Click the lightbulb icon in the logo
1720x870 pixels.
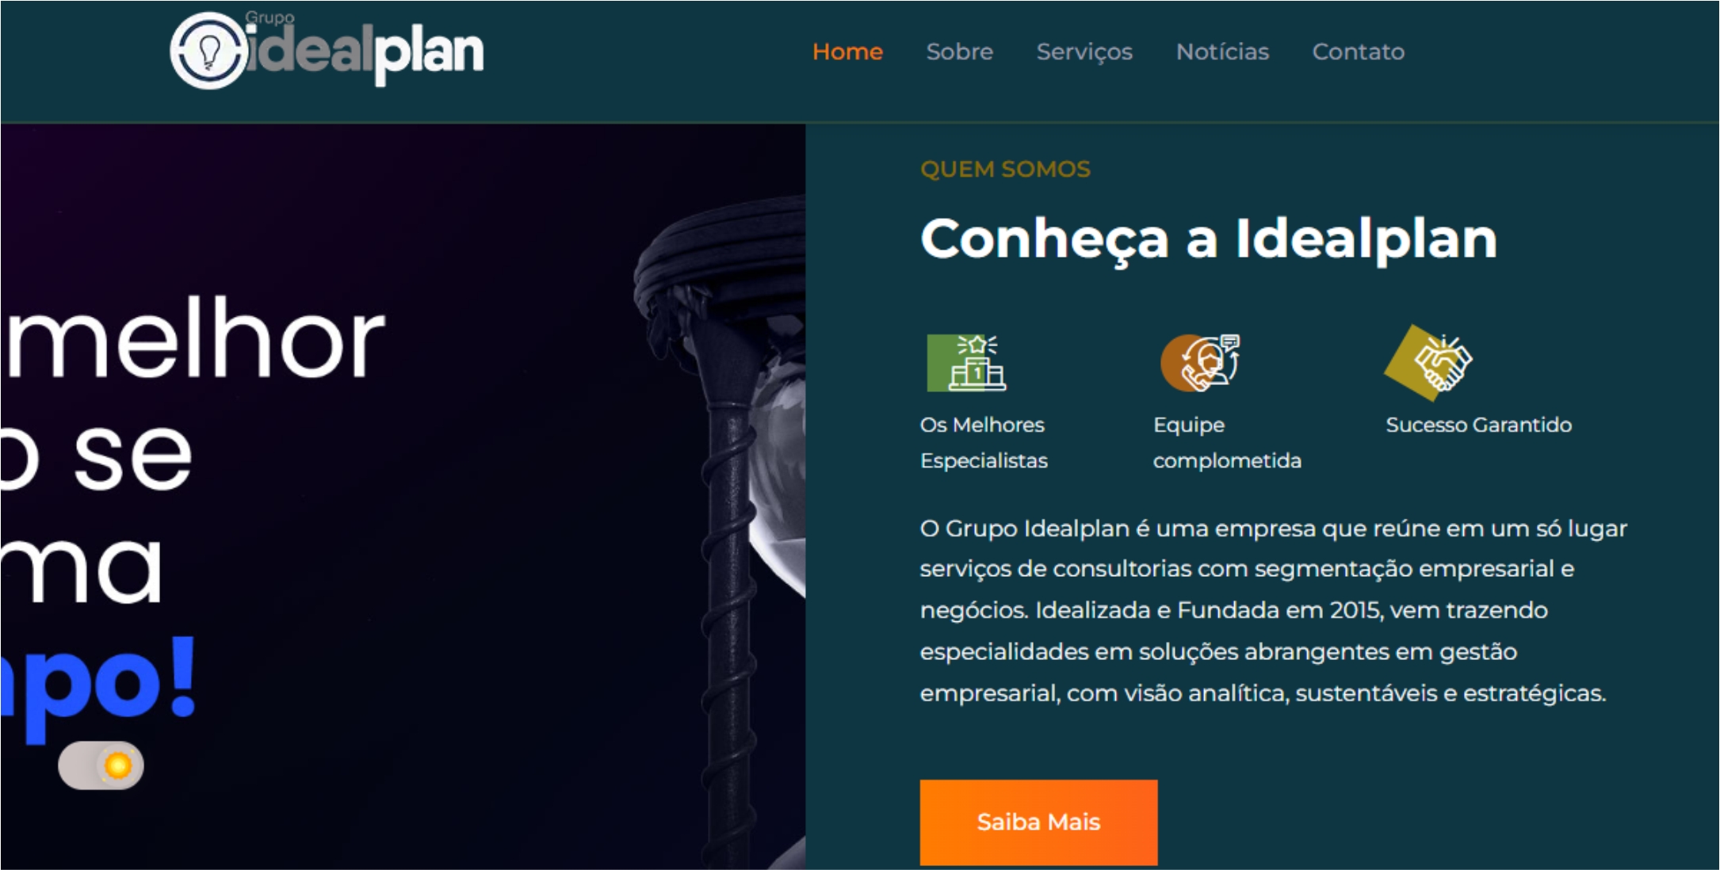(x=209, y=51)
